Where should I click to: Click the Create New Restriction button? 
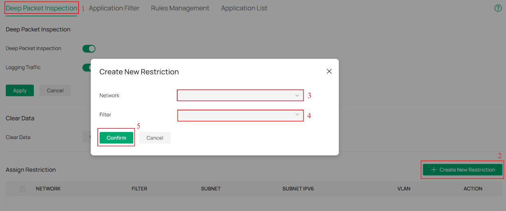(463, 170)
